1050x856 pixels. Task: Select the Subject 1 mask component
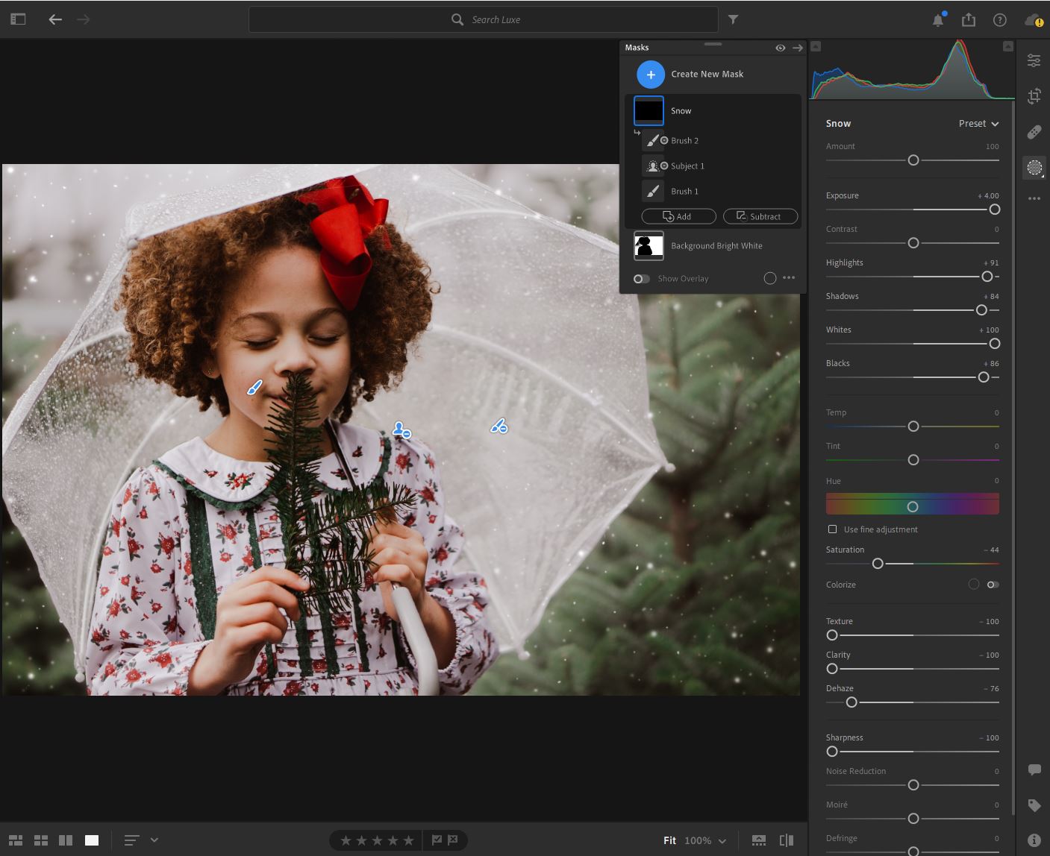[x=687, y=166]
